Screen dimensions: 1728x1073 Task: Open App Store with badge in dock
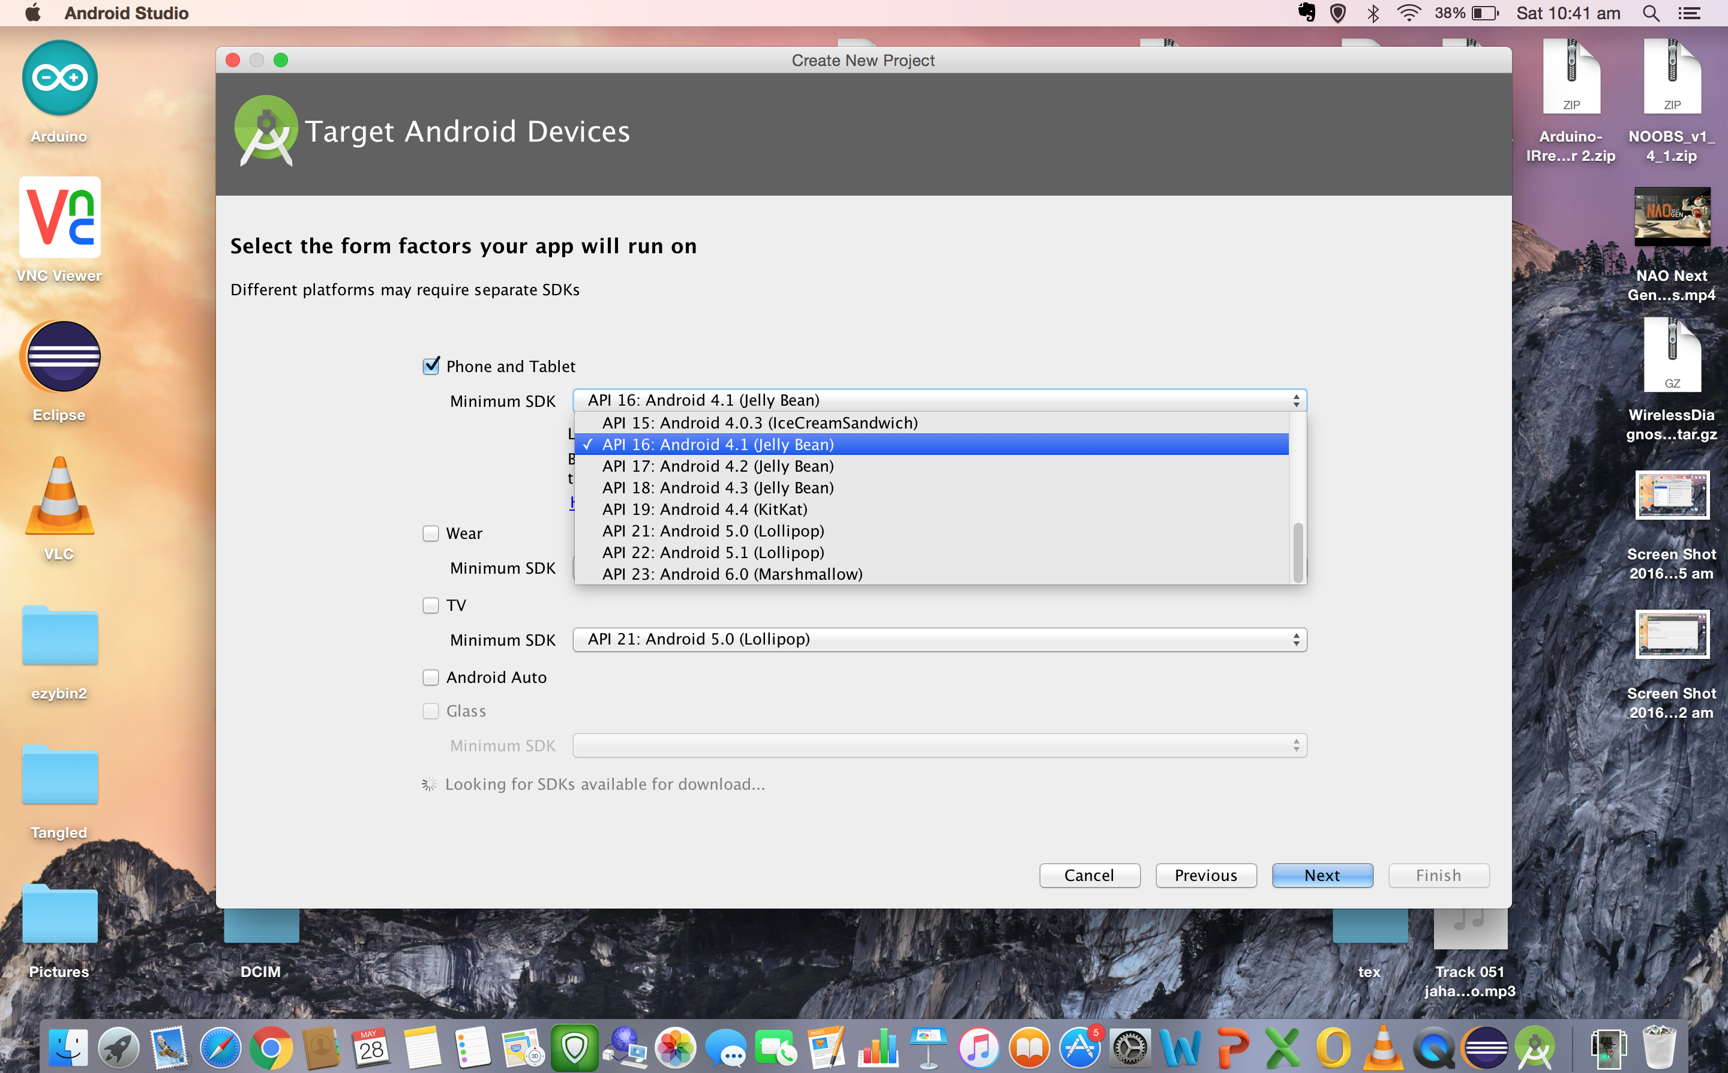1079,1047
